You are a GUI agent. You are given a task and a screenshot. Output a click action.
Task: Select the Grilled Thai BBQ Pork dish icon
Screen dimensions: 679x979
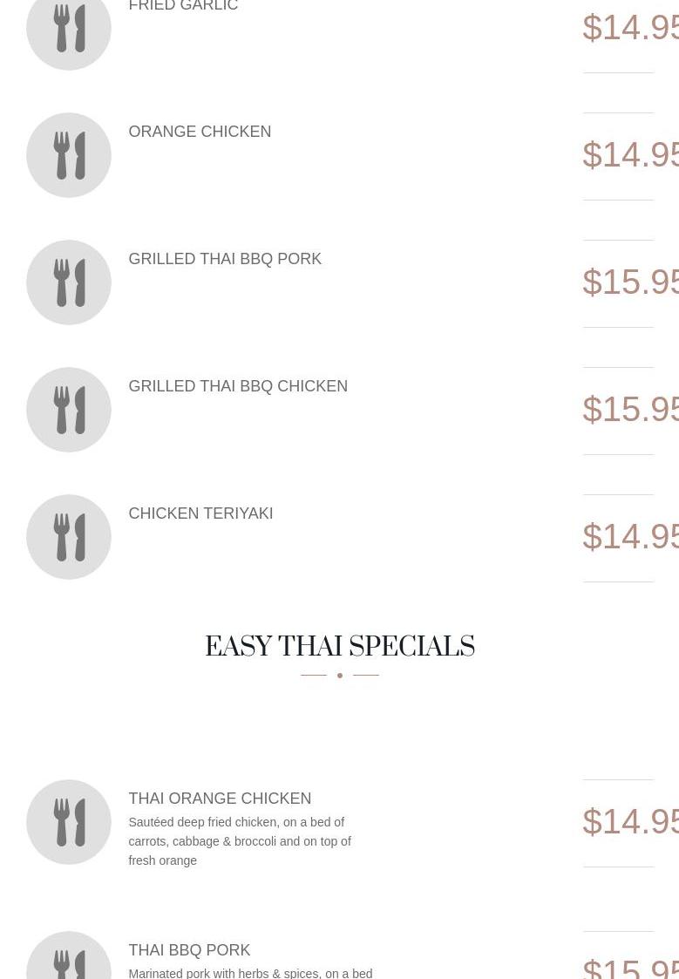tap(69, 282)
